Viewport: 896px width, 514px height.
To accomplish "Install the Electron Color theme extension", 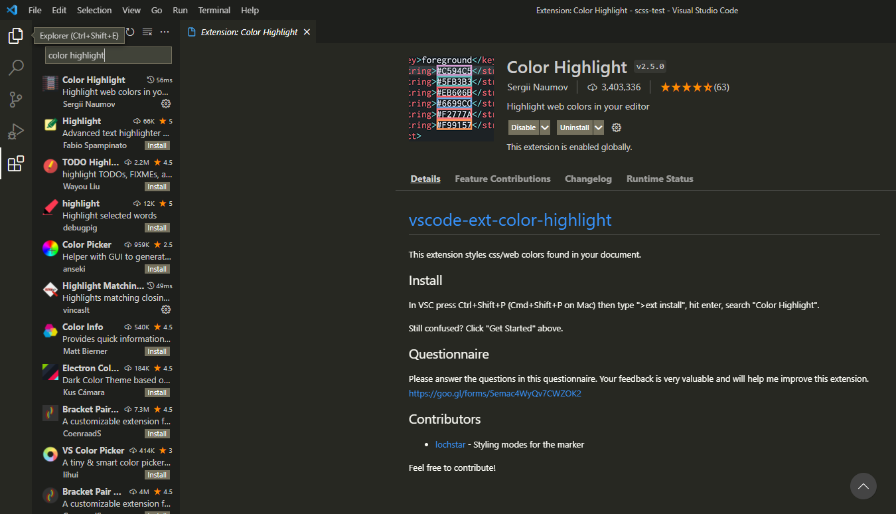I will pyautogui.click(x=157, y=392).
